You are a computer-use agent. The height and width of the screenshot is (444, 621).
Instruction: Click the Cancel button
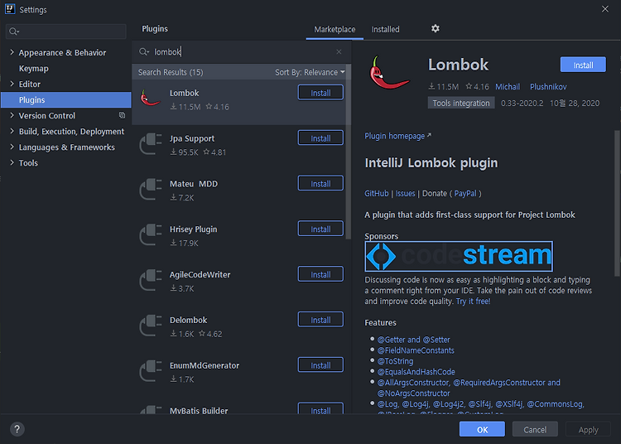coord(535,429)
